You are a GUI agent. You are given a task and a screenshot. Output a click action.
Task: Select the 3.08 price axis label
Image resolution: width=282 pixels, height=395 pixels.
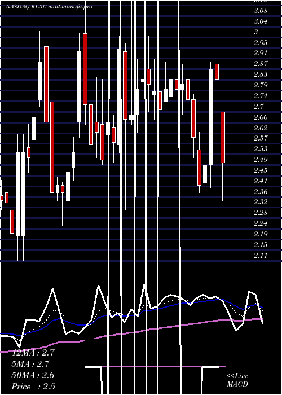(261, 11)
